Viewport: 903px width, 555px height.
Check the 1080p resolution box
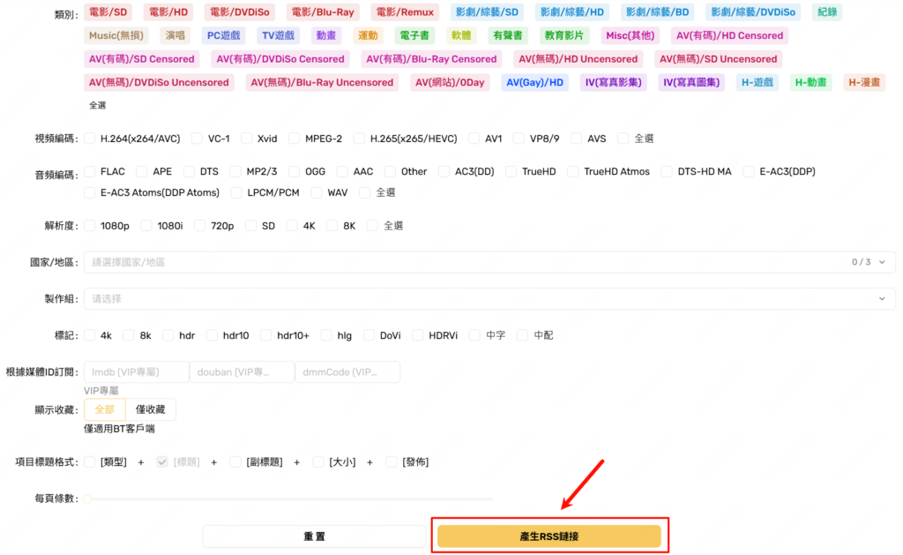point(90,226)
